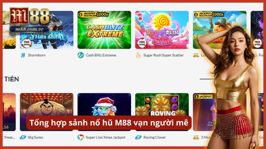
Task: Open the Sugar Rush Super Scatter thumbnail
Action: [162, 30]
